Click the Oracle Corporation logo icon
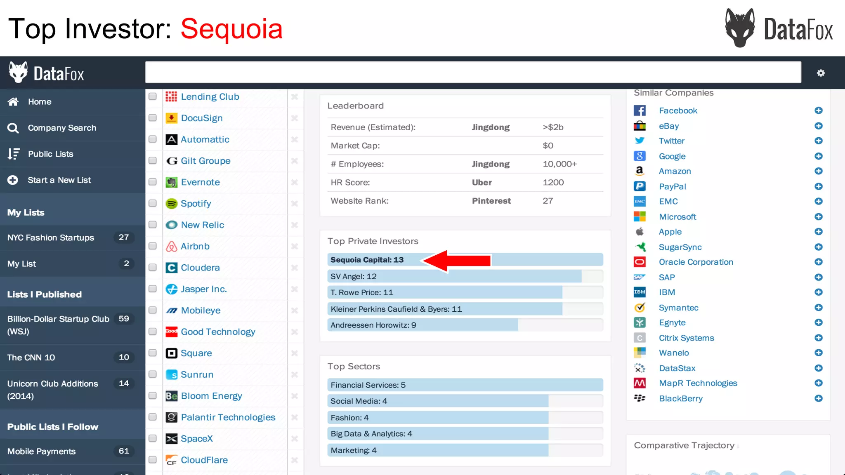The image size is (845, 475). click(x=640, y=262)
